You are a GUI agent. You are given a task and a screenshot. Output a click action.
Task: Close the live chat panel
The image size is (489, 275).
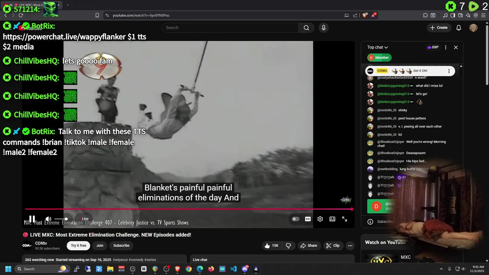click(456, 47)
